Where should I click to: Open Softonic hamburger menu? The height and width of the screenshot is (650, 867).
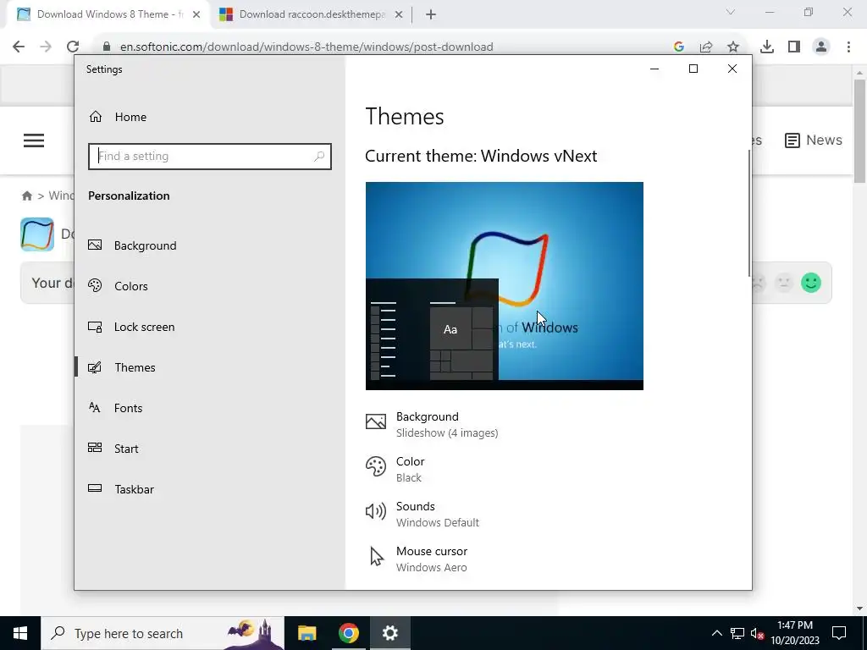34,140
